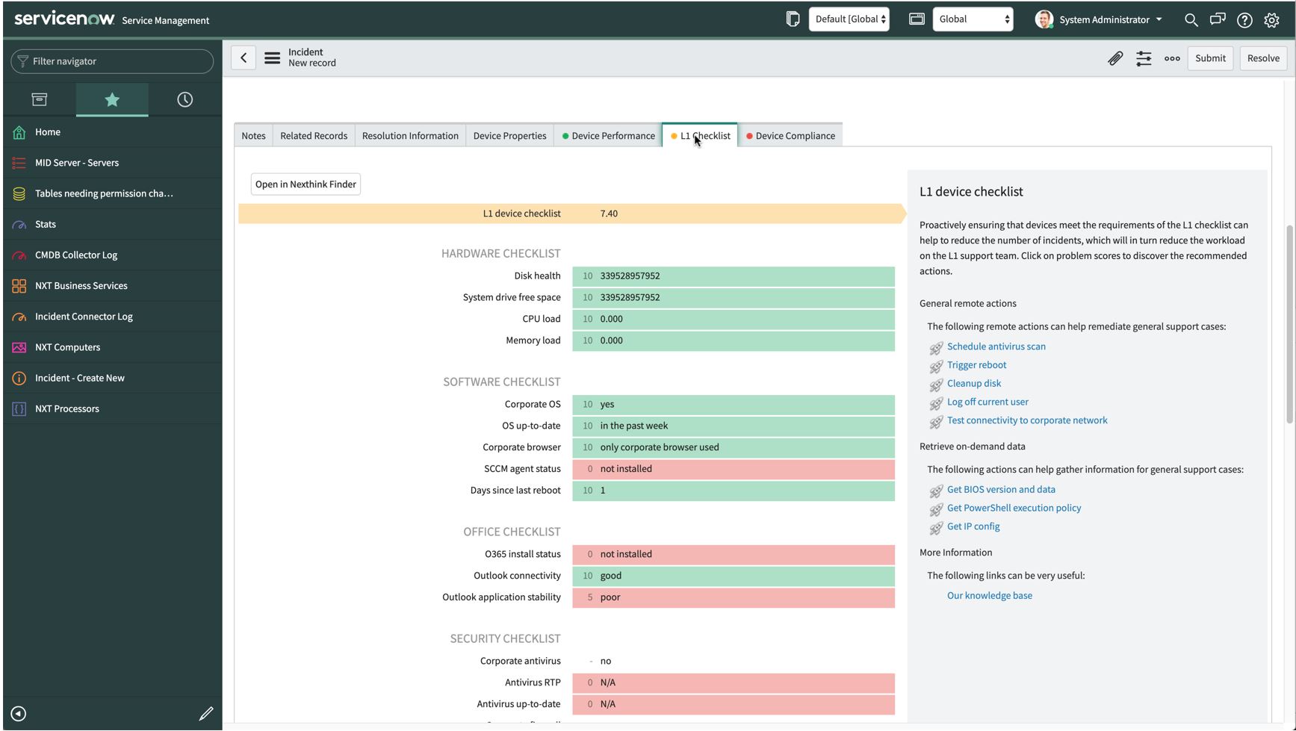Screen dimensions: 1296x731
Task: Collapse the navigator with bottom-left arrow
Action: (x=19, y=714)
